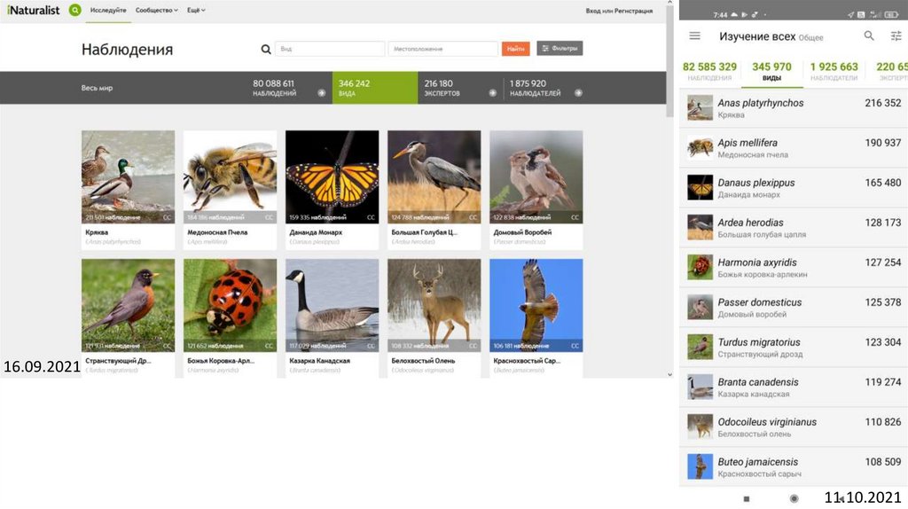This screenshot has height=509, width=908.
Task: Click the CC license icon on Кряква photo
Action: coord(167,218)
